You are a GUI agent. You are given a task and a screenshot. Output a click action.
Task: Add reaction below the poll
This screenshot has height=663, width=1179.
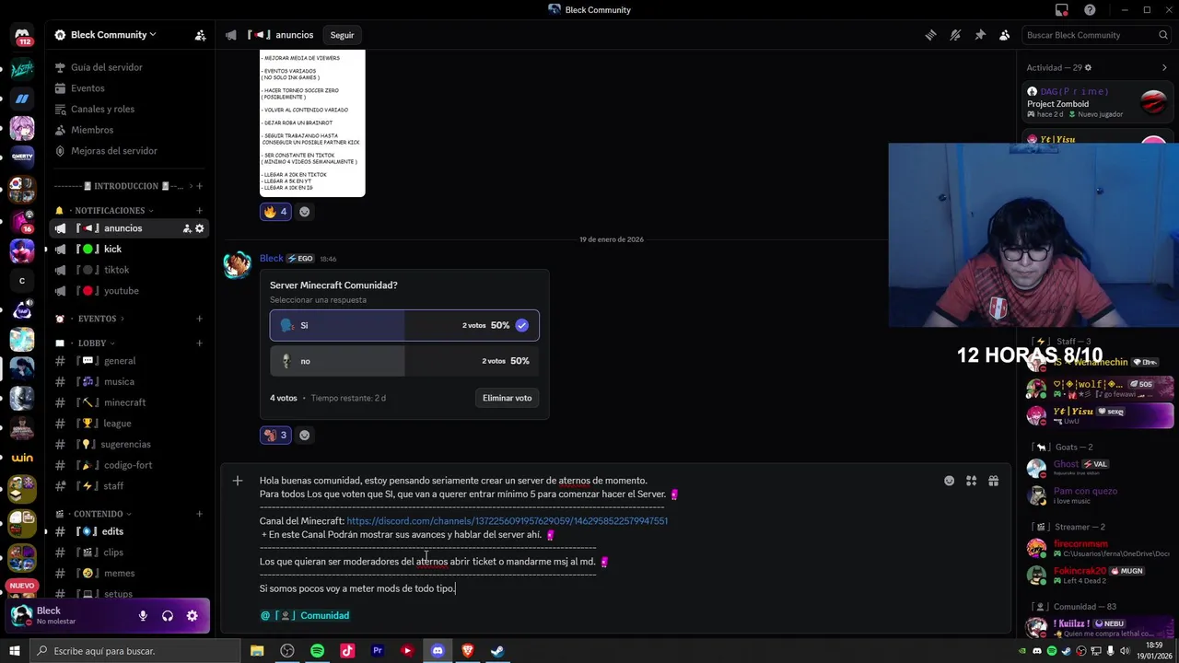[304, 435]
